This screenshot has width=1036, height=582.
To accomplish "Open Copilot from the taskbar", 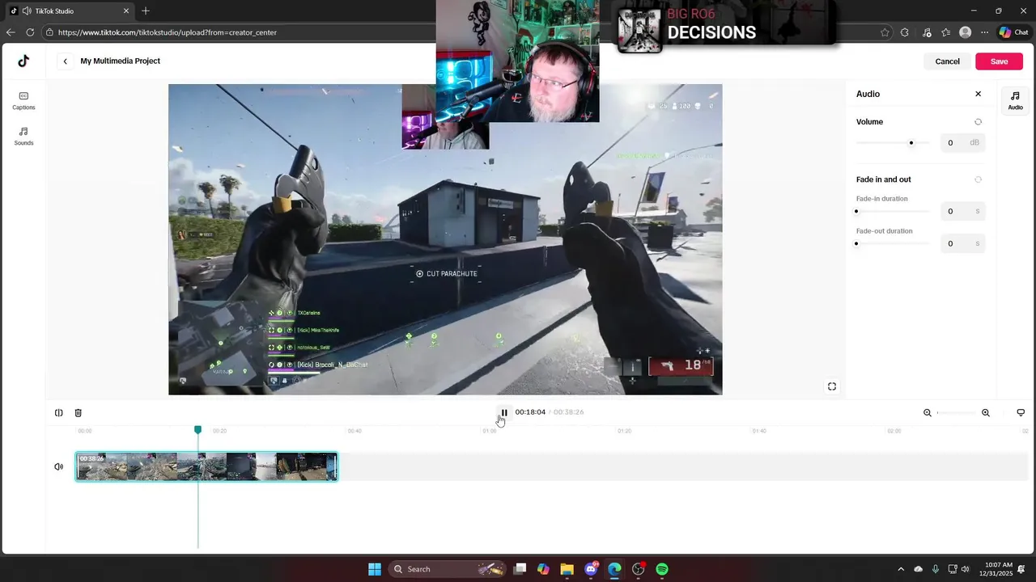I will (543, 569).
